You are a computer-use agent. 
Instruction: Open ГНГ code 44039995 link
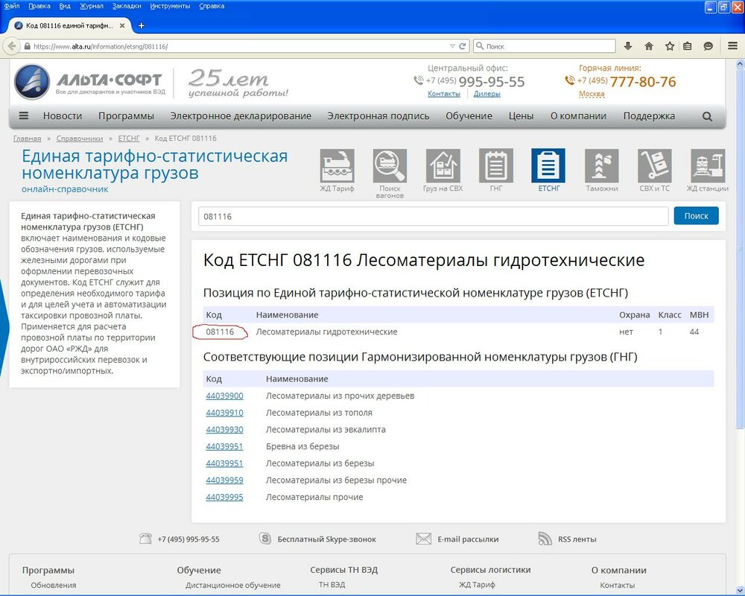coord(224,497)
